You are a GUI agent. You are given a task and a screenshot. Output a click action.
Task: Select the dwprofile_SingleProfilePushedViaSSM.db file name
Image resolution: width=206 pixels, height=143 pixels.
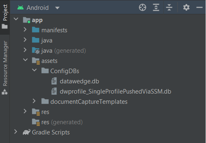pos(115,92)
